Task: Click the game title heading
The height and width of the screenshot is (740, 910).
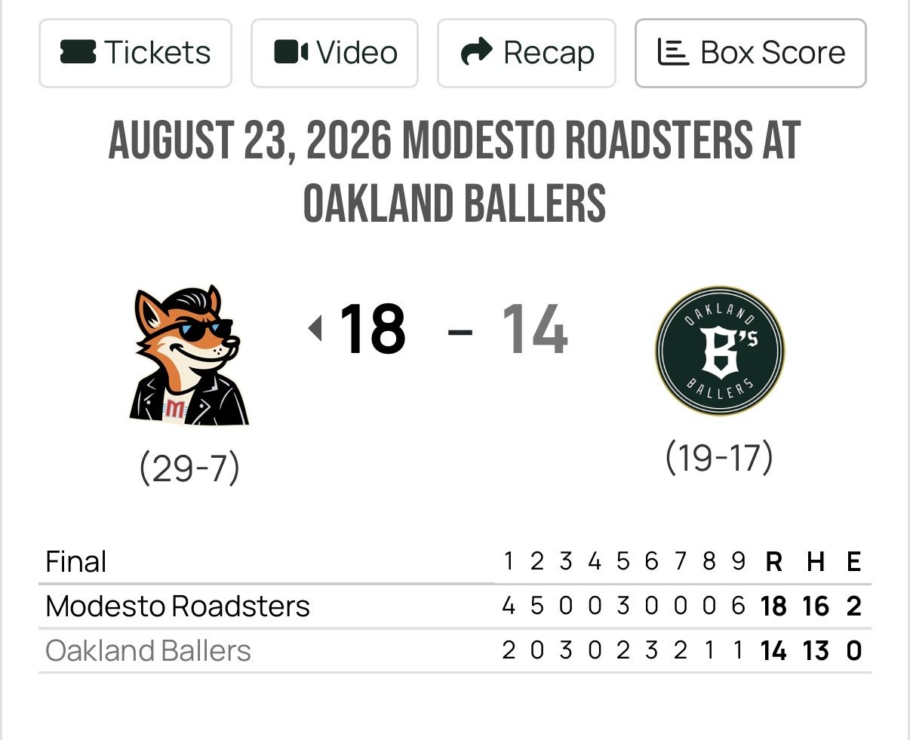Action: click(x=454, y=172)
